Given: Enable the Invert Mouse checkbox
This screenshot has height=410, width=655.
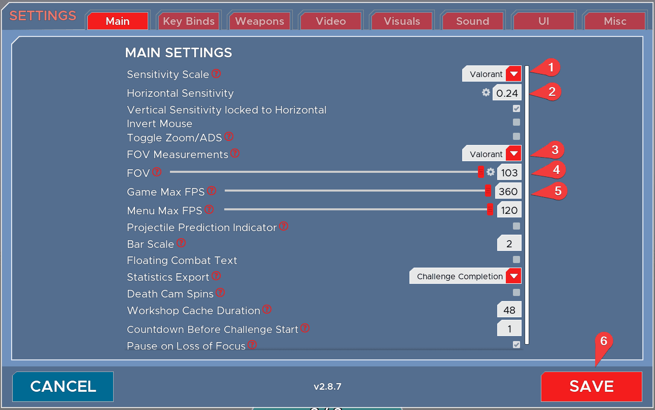Looking at the screenshot, I should pyautogui.click(x=516, y=122).
